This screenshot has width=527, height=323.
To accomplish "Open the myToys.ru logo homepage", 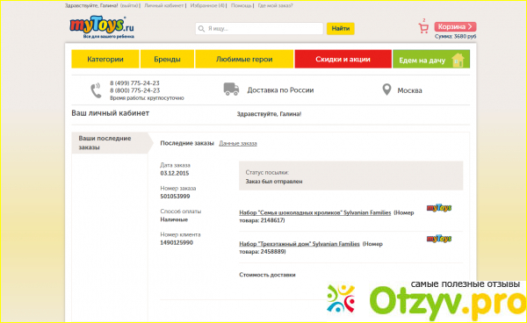I will (x=102, y=27).
